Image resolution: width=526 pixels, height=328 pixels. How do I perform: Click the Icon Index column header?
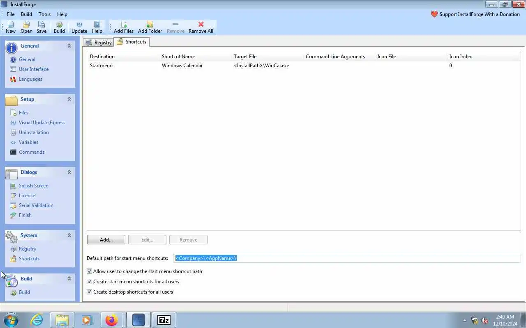tap(484, 57)
